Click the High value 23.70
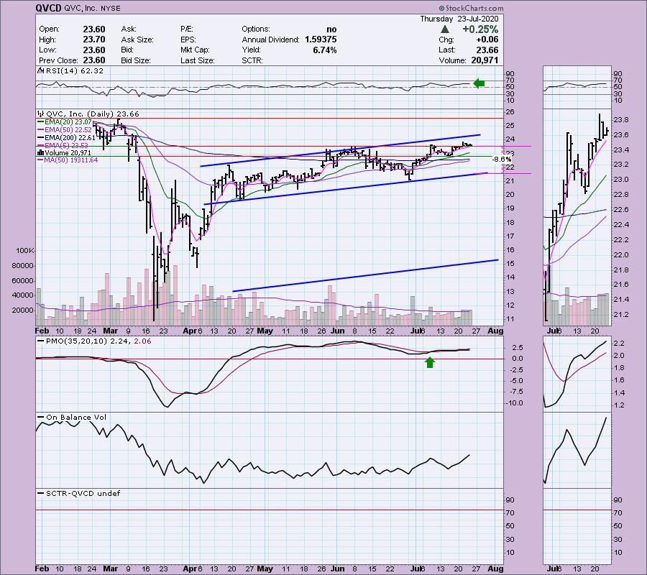647x575 pixels. pos(94,40)
